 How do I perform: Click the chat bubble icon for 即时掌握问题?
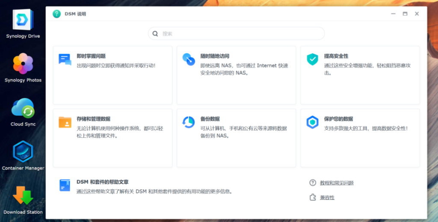[65, 60]
